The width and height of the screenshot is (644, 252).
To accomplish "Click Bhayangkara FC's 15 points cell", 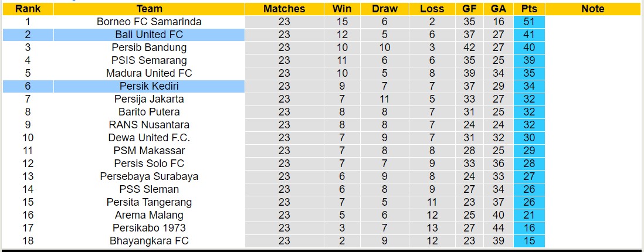I will [x=529, y=241].
